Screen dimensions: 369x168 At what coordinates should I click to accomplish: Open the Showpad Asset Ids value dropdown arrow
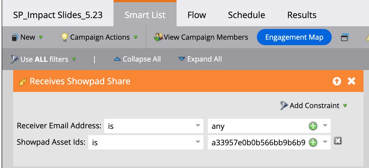point(325,142)
